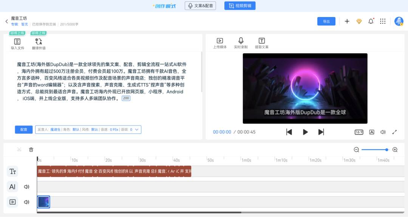Viewport: 408px width, 217px height.
Task: Click the 201/5000字 word count text
Action: pyautogui.click(x=69, y=24)
